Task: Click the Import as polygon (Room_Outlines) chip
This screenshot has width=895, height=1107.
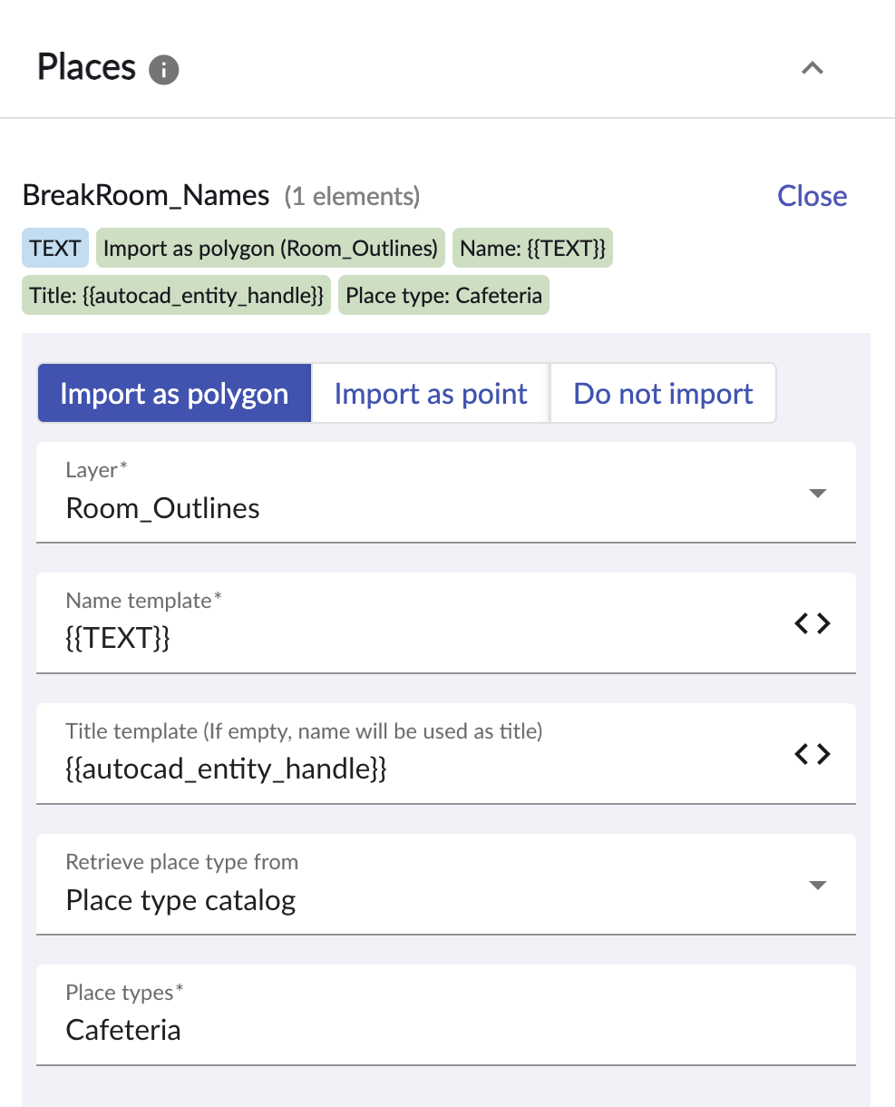Action: click(271, 248)
